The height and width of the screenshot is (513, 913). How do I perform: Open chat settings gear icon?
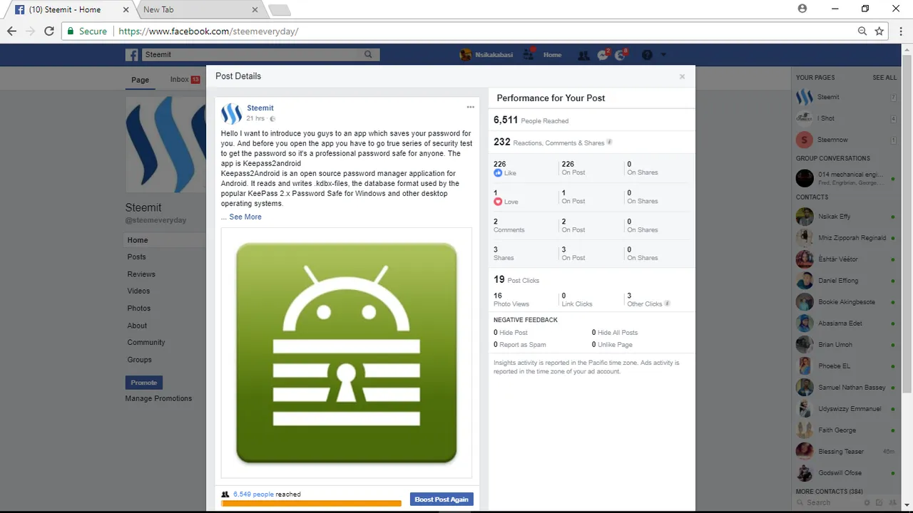coord(866,502)
